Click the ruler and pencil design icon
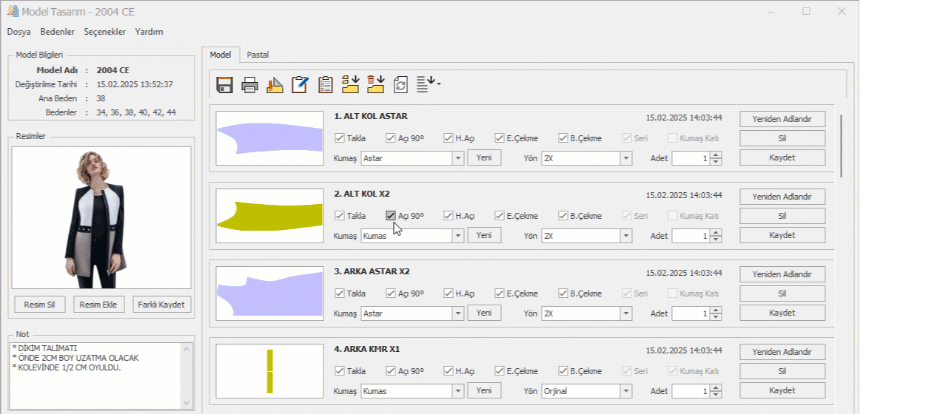 tap(275, 85)
